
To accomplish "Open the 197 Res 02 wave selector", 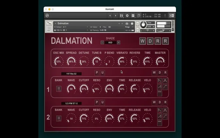I will (71, 73).
